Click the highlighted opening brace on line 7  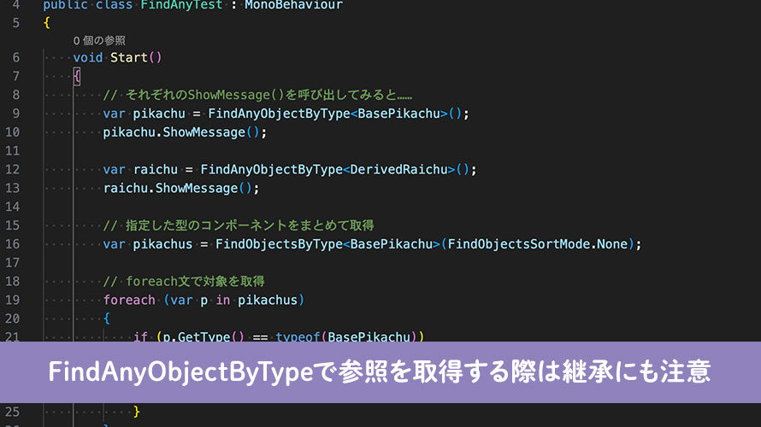coord(77,76)
